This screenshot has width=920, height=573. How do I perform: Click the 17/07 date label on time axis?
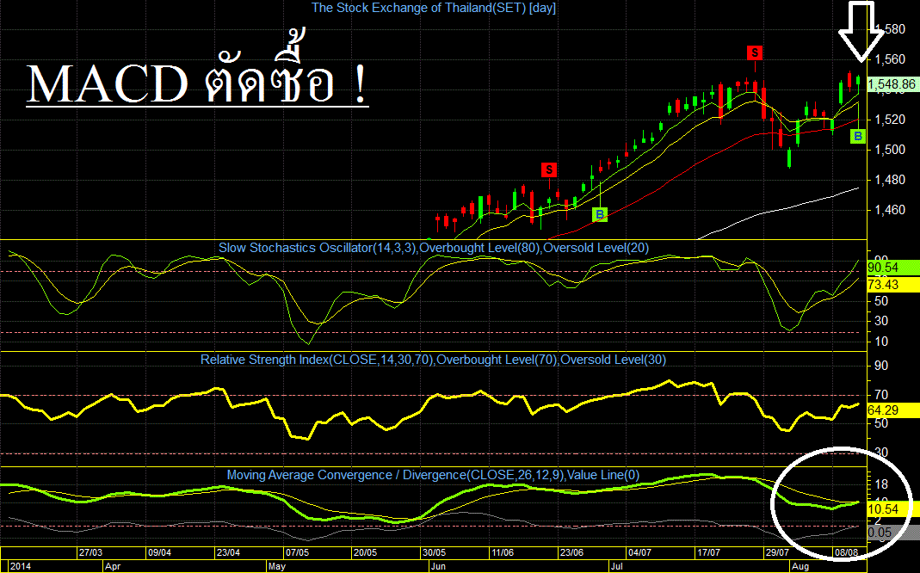point(708,552)
